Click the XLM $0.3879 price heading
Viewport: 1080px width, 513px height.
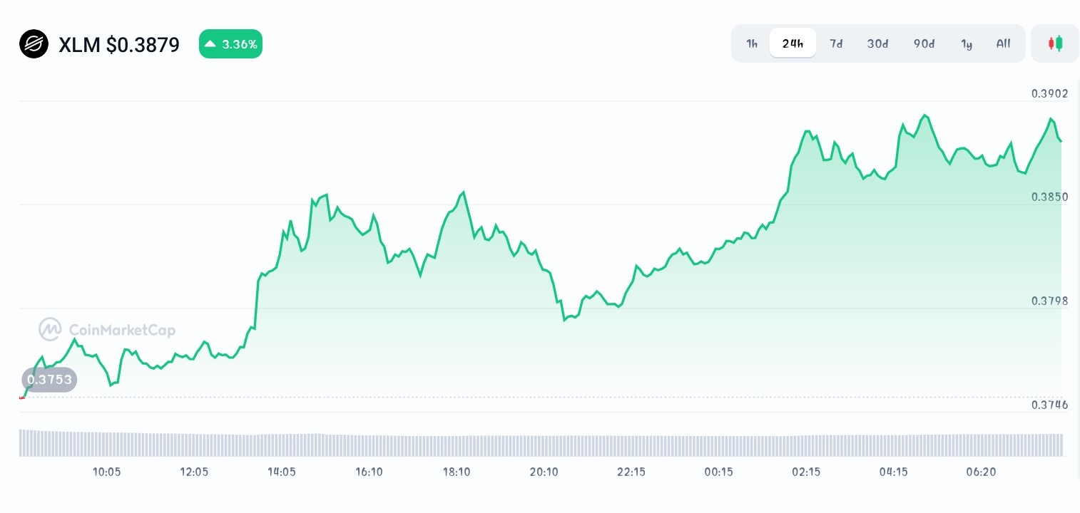(x=119, y=45)
